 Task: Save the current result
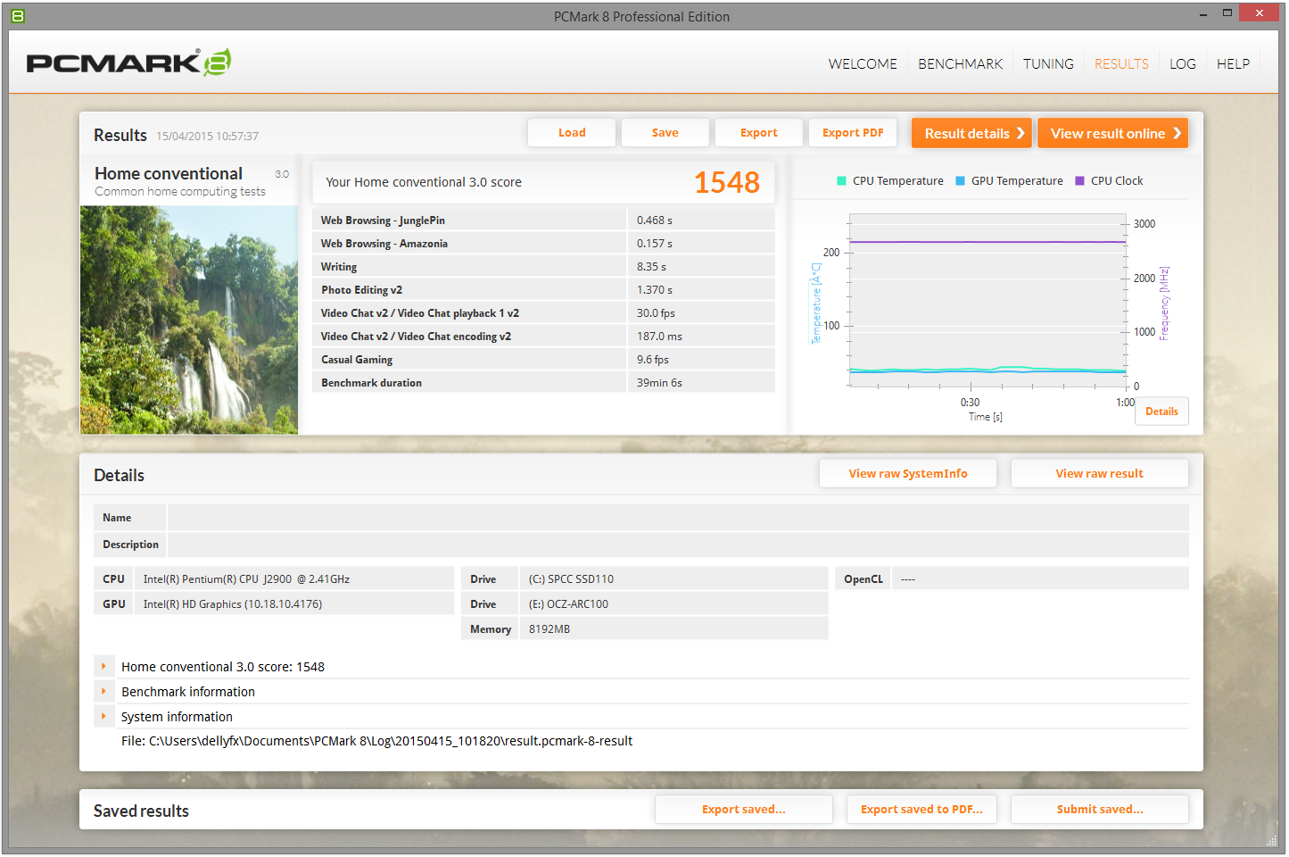click(x=665, y=133)
